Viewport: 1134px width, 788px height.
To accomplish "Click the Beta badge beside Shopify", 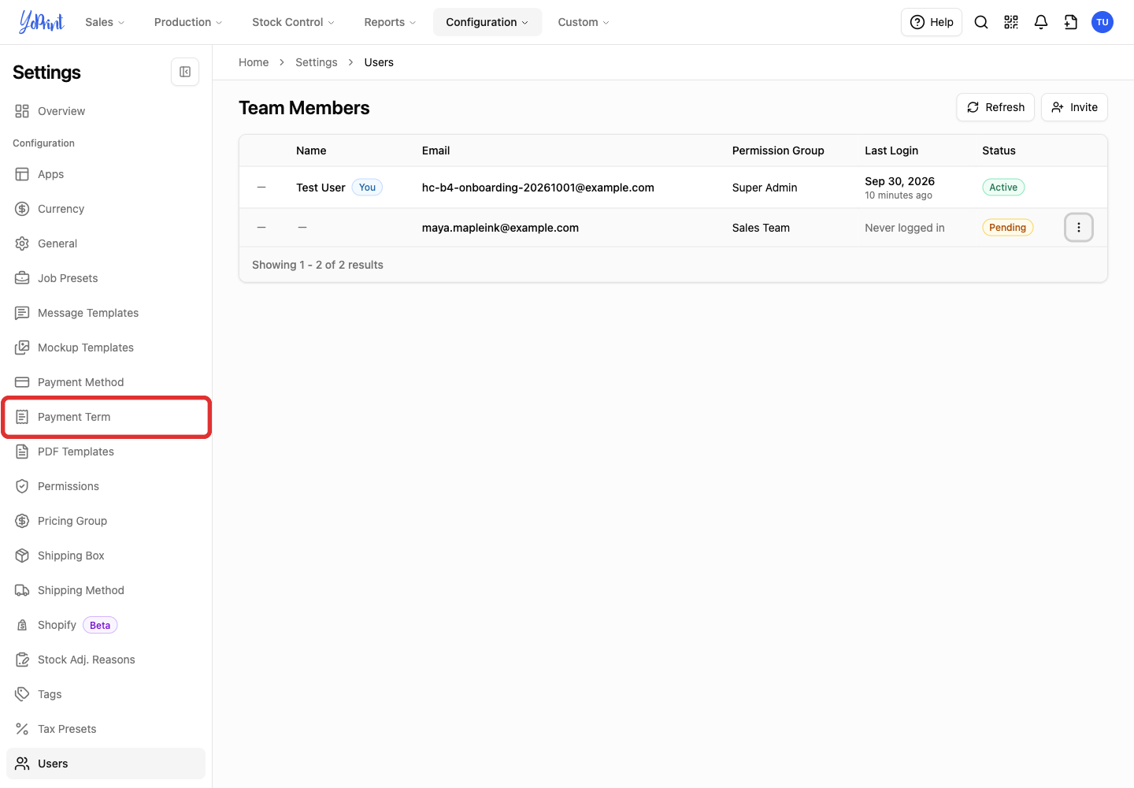I will [100, 625].
